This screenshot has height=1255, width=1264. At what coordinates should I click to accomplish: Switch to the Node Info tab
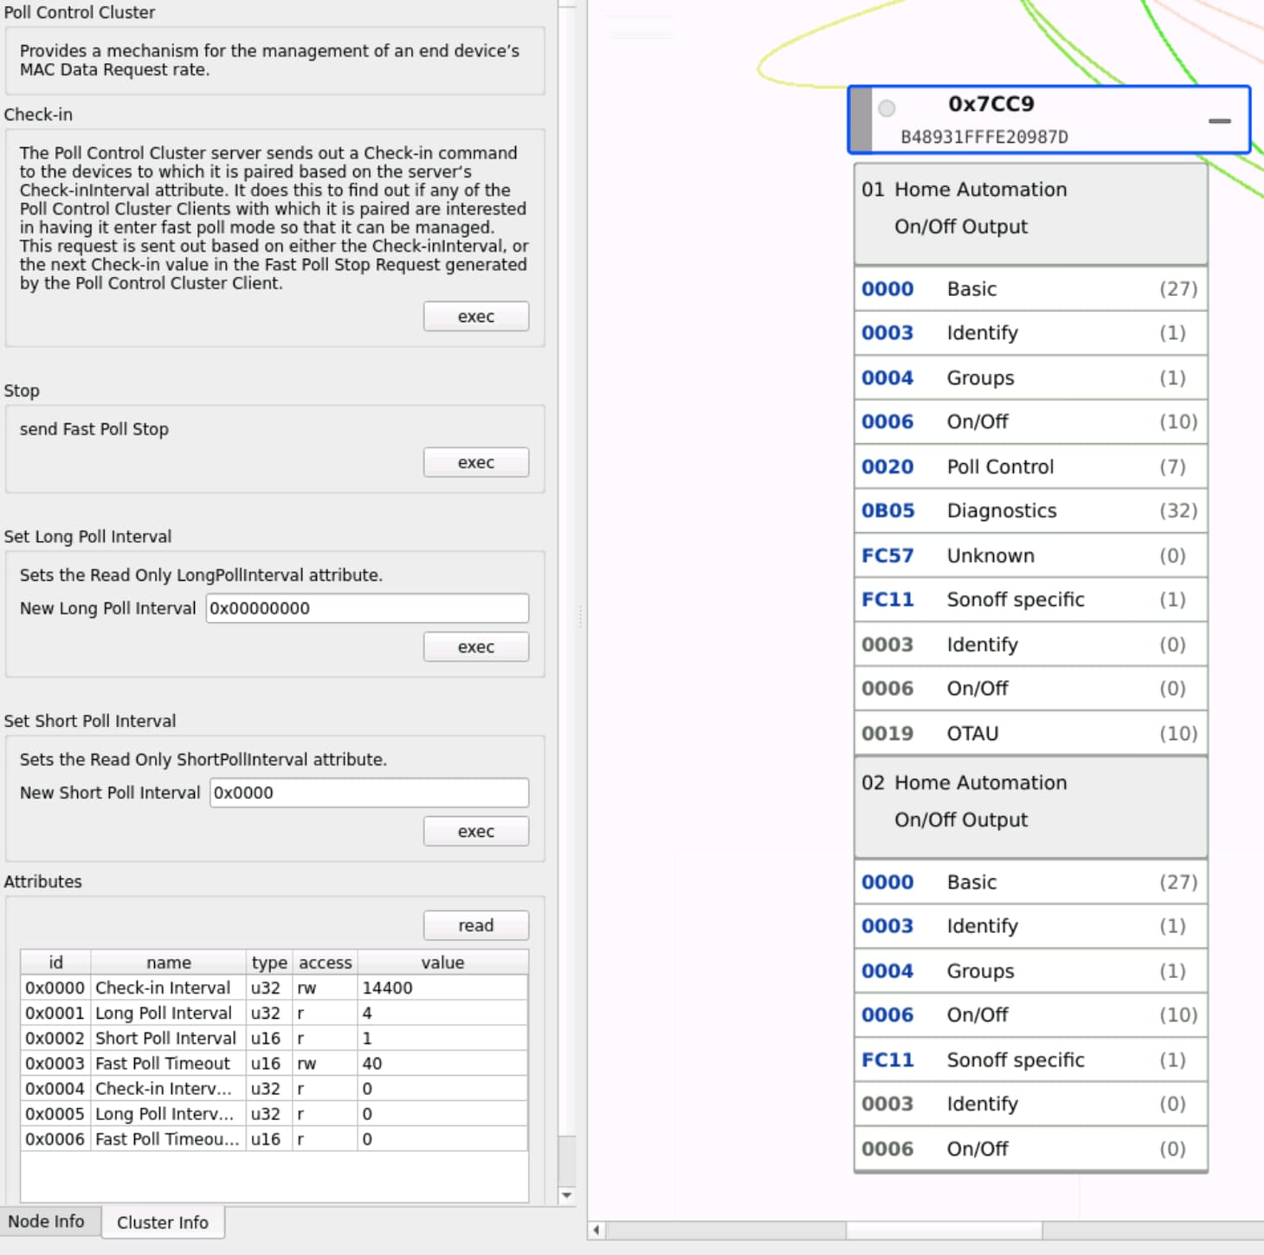coord(47,1221)
